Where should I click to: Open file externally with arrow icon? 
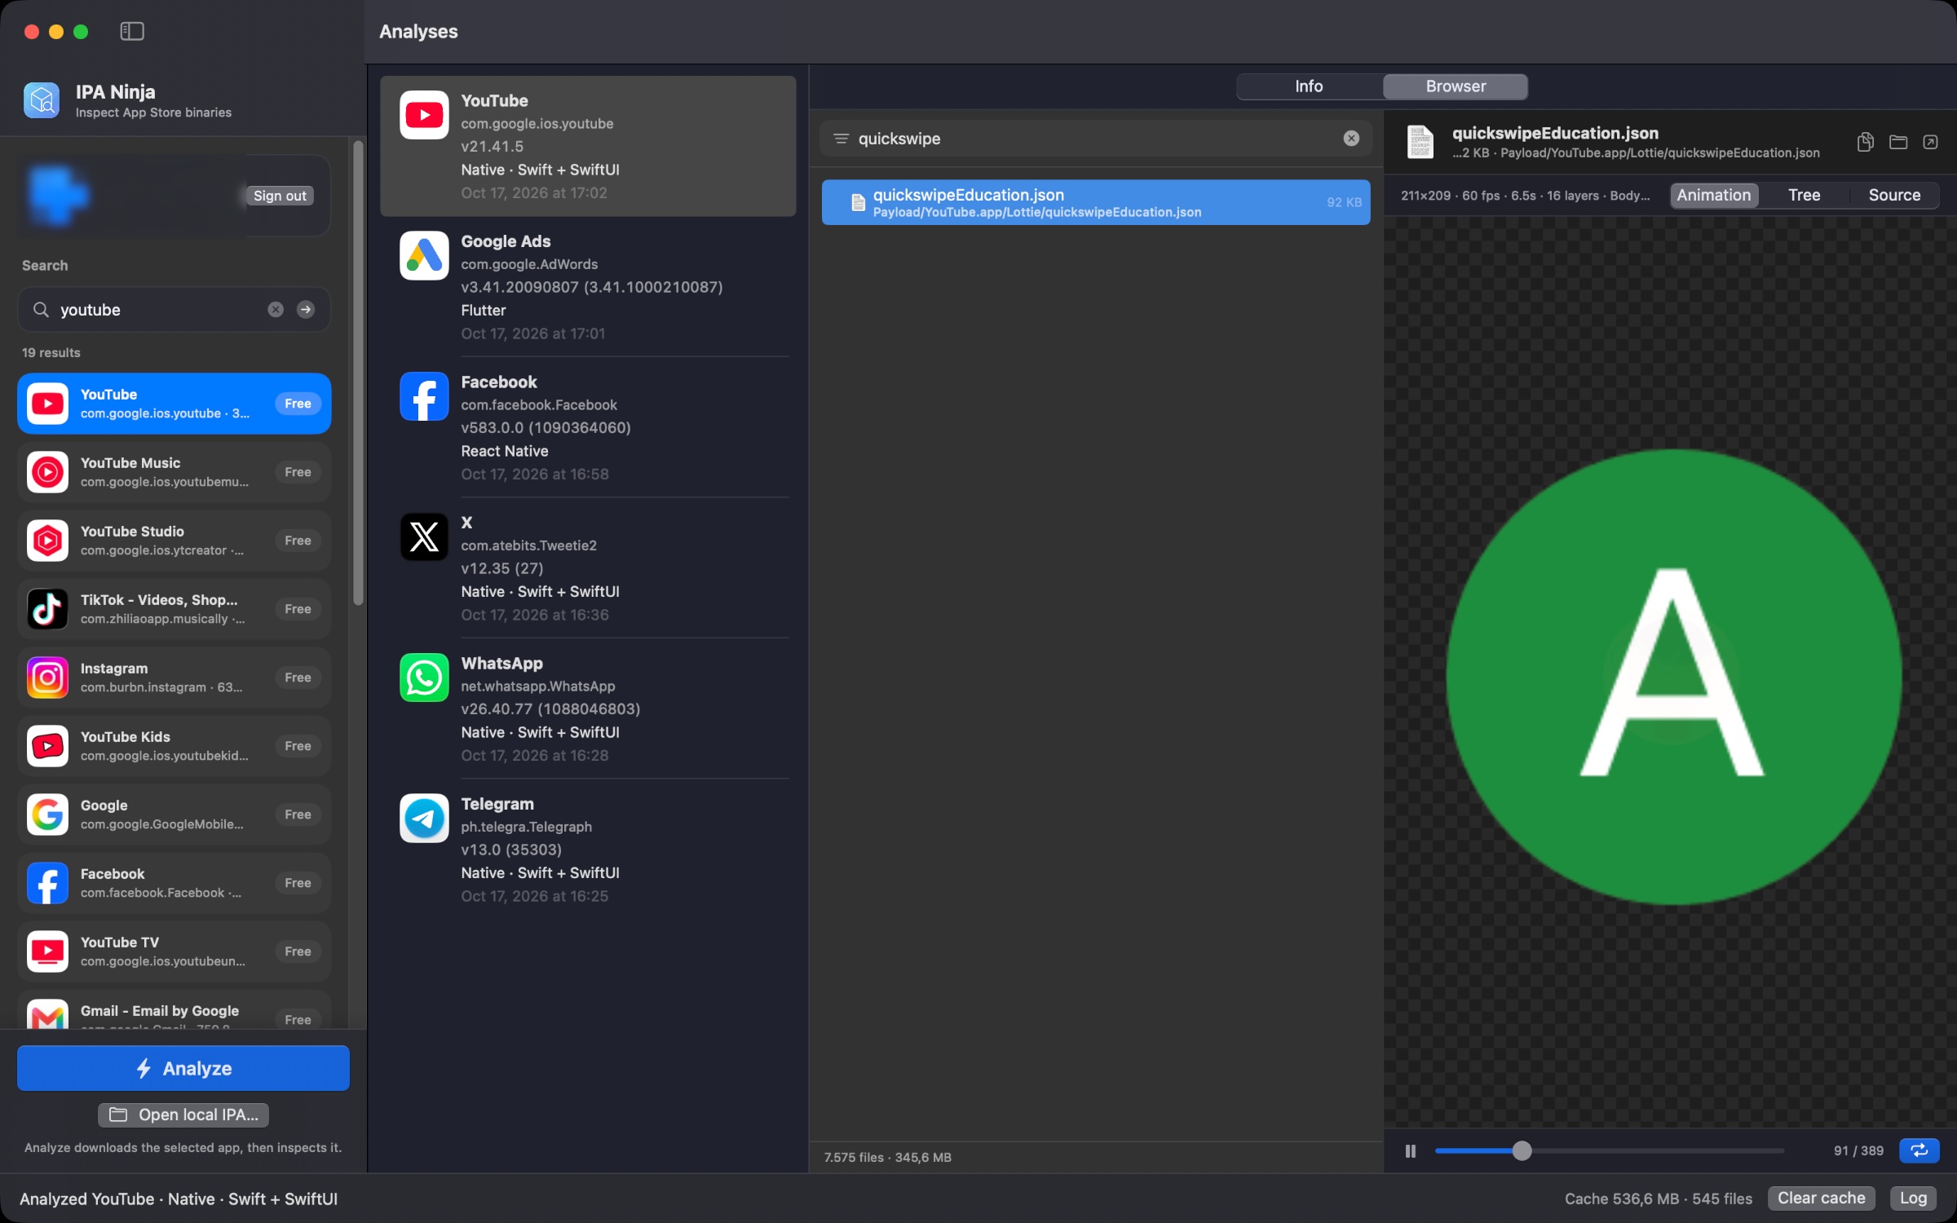coord(1930,142)
